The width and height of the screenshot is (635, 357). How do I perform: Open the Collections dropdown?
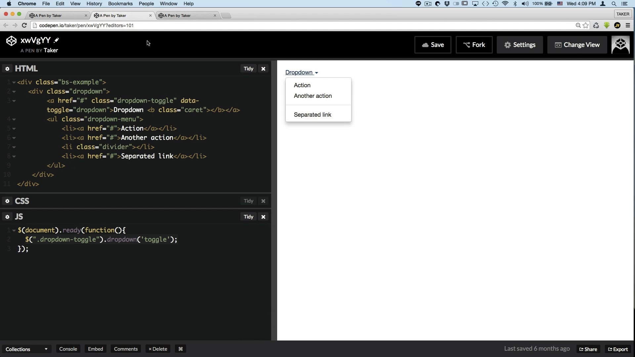(26, 349)
